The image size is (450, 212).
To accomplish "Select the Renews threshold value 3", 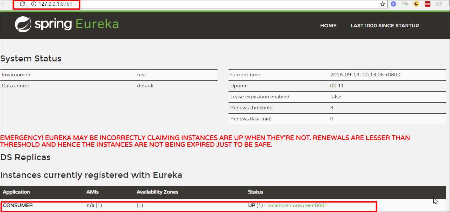I will [332, 108].
